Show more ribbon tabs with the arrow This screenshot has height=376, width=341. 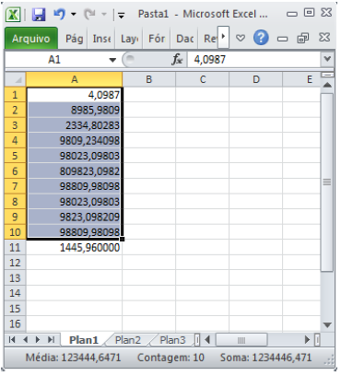224,37
